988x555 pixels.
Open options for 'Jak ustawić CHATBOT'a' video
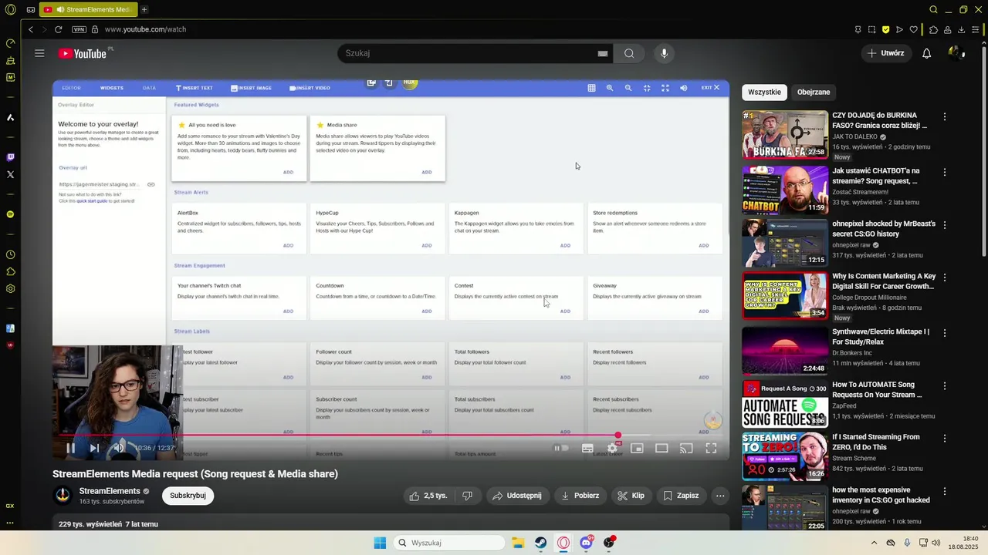(945, 172)
